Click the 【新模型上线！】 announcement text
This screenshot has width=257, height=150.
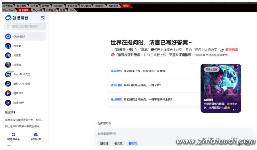pos(125,50)
